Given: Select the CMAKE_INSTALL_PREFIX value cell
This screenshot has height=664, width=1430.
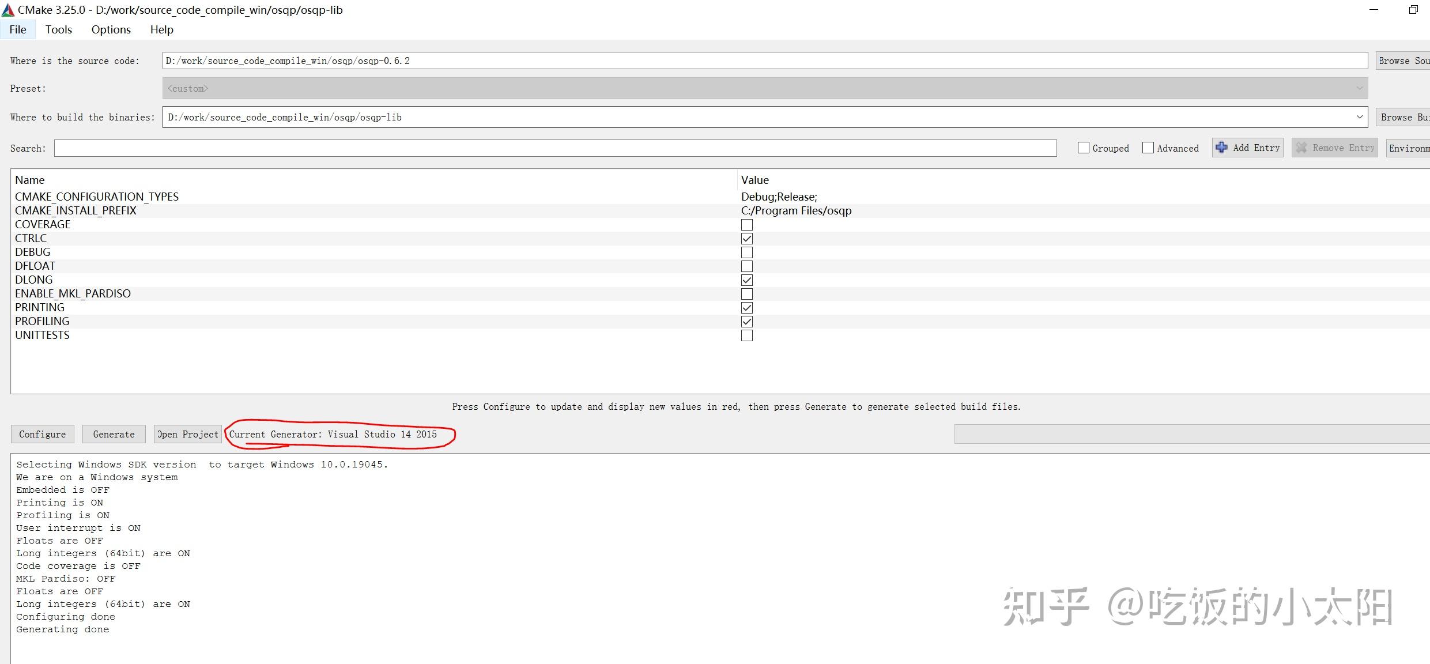Looking at the screenshot, I should (795, 211).
